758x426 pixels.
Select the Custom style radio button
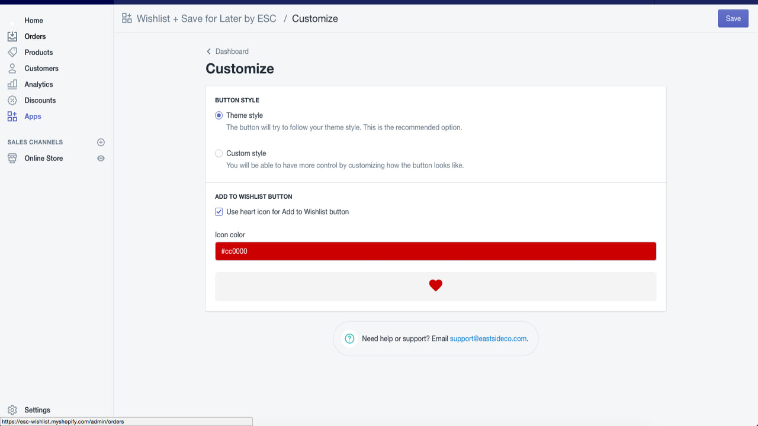point(219,153)
